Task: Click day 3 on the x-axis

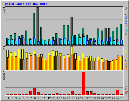Action: pos(16,98)
